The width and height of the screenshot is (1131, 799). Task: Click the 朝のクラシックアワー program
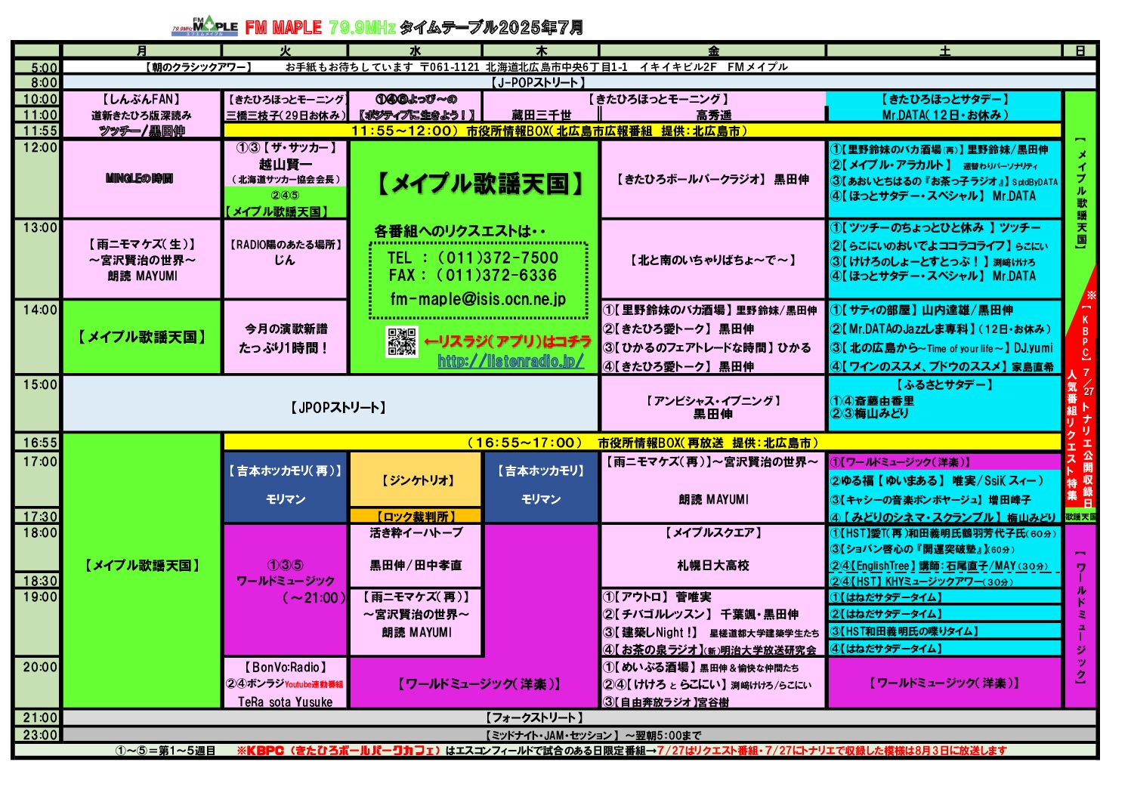pos(197,67)
